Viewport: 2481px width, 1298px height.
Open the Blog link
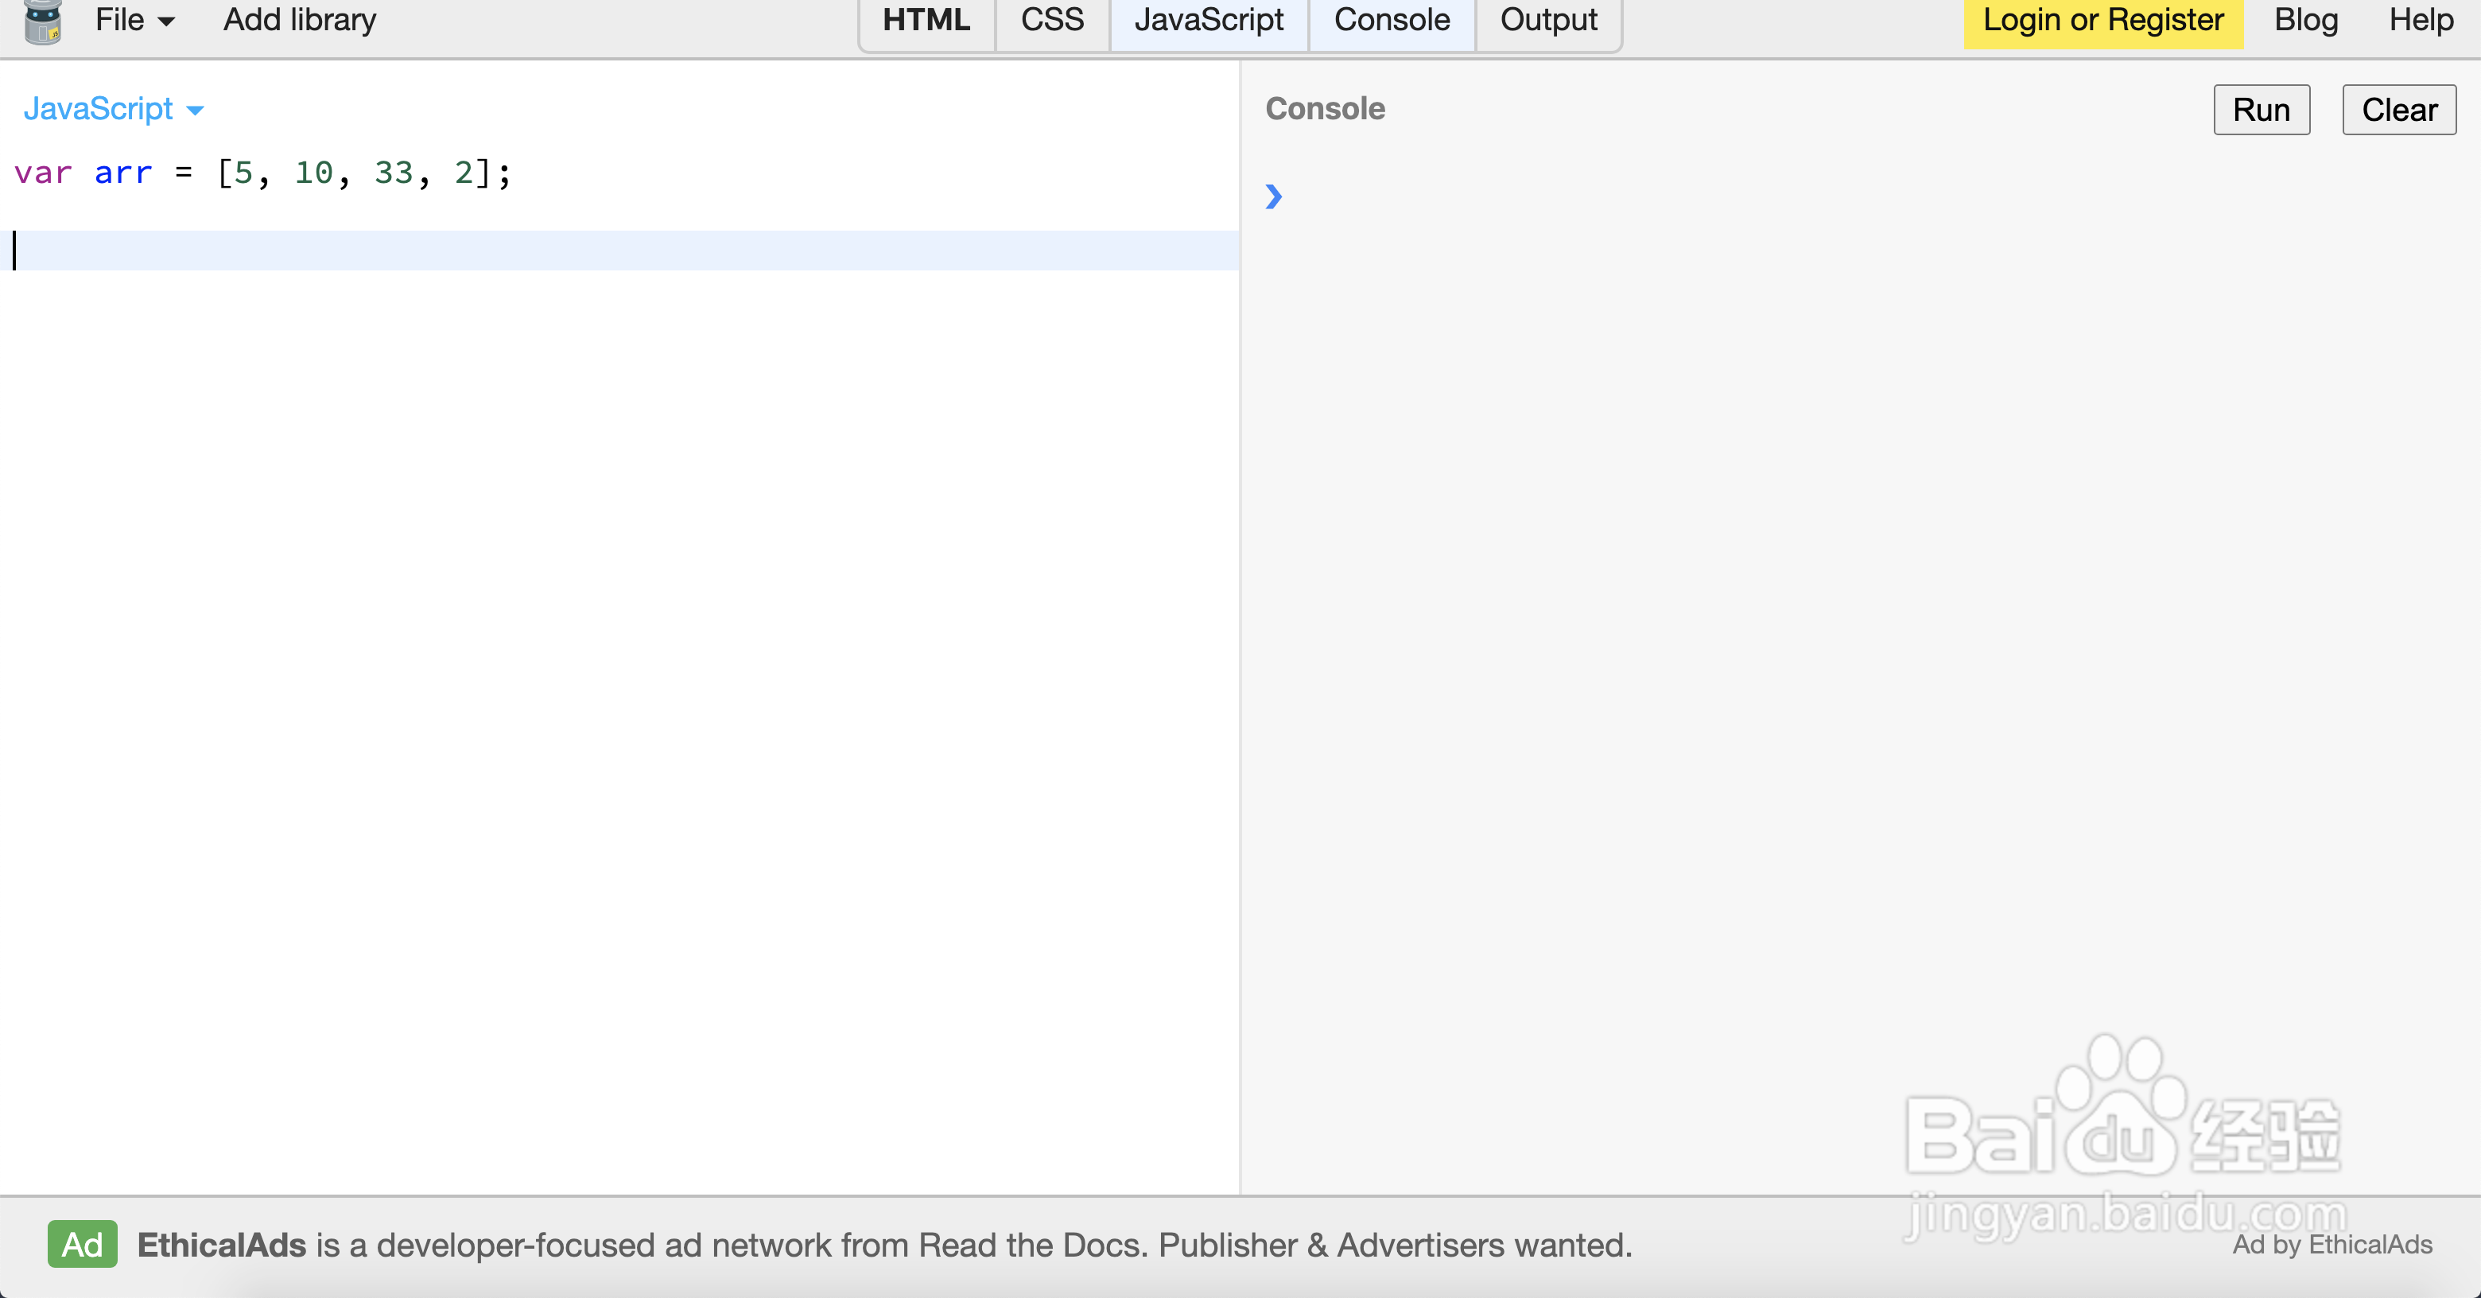click(x=2304, y=20)
